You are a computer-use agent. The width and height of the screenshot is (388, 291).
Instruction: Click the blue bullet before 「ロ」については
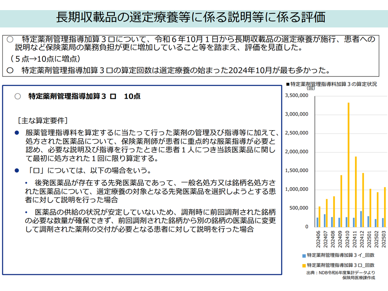click(x=17, y=170)
